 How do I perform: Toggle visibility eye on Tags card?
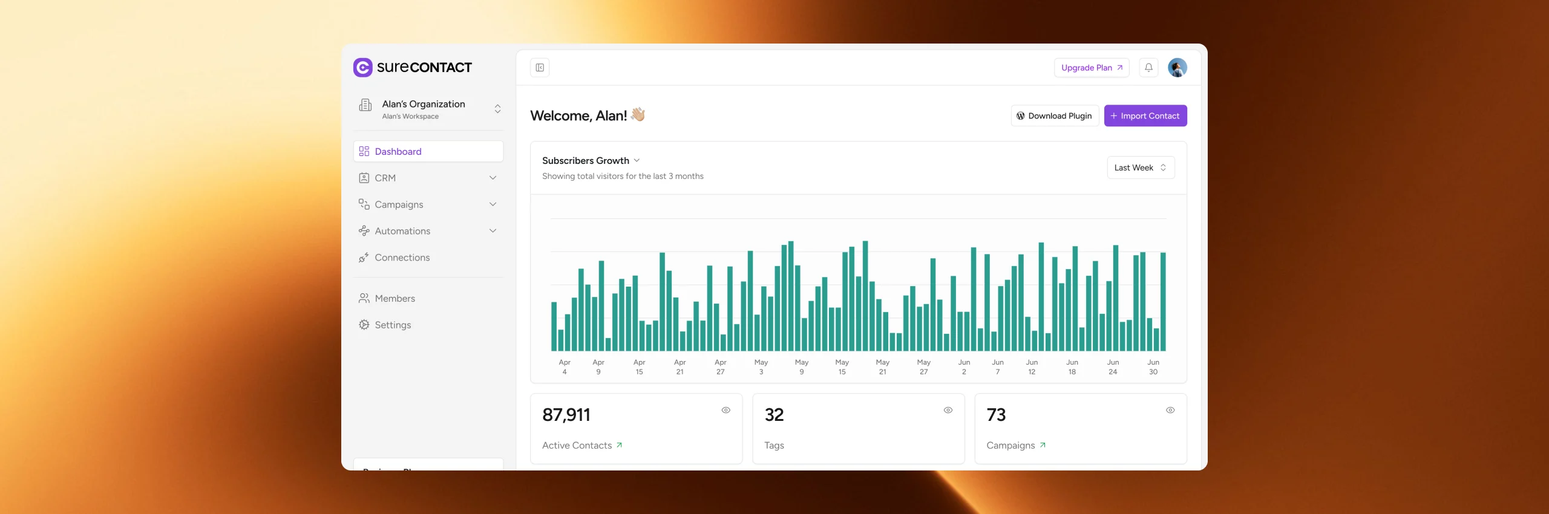[x=948, y=410]
